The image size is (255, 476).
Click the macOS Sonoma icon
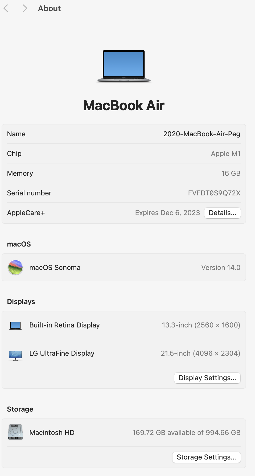click(15, 267)
